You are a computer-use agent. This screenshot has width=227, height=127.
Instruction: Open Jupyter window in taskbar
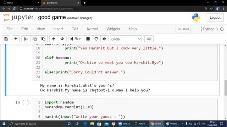point(141,124)
